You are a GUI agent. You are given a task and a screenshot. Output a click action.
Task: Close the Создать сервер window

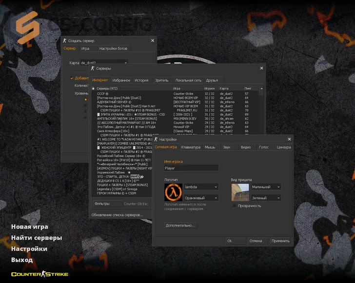click(x=153, y=41)
